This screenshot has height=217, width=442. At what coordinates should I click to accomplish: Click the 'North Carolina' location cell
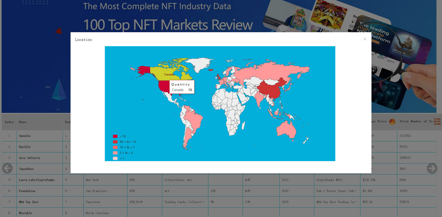pos(105,213)
